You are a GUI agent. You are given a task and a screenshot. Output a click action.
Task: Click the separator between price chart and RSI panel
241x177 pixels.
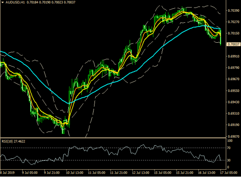click(113, 138)
